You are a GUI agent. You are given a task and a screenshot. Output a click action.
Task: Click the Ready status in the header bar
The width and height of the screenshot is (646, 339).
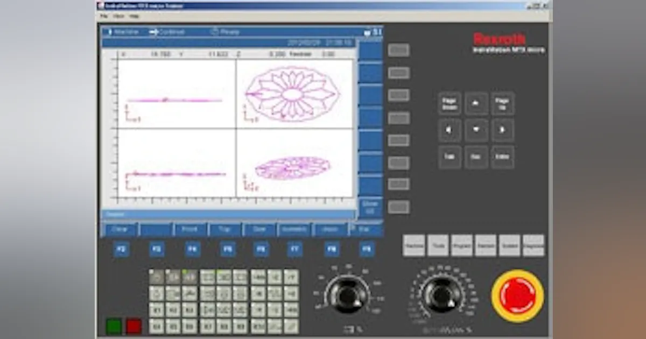[x=226, y=32]
